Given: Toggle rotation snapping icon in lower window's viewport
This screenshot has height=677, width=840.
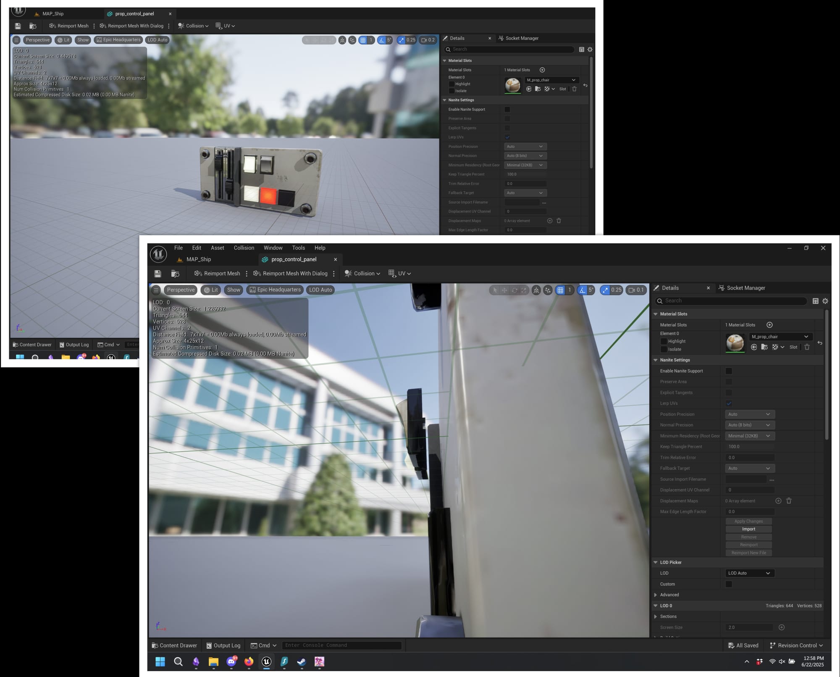Looking at the screenshot, I should 582,290.
